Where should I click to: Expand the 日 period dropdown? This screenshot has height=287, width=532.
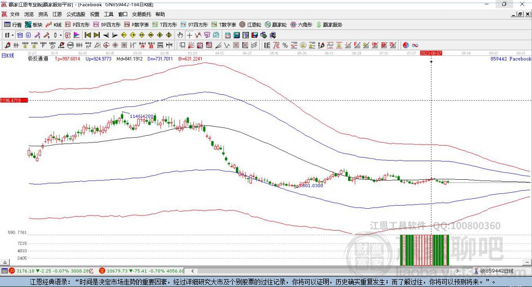(12, 35)
